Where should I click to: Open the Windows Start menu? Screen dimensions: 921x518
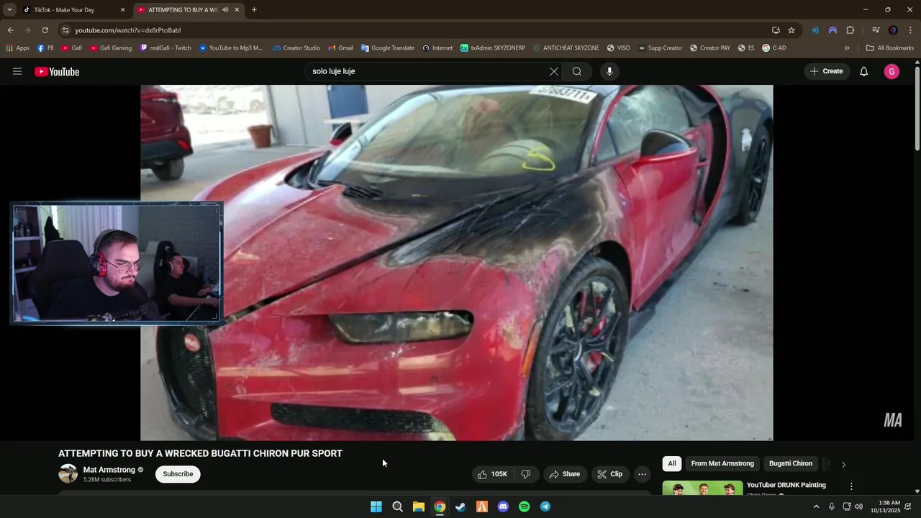(376, 506)
